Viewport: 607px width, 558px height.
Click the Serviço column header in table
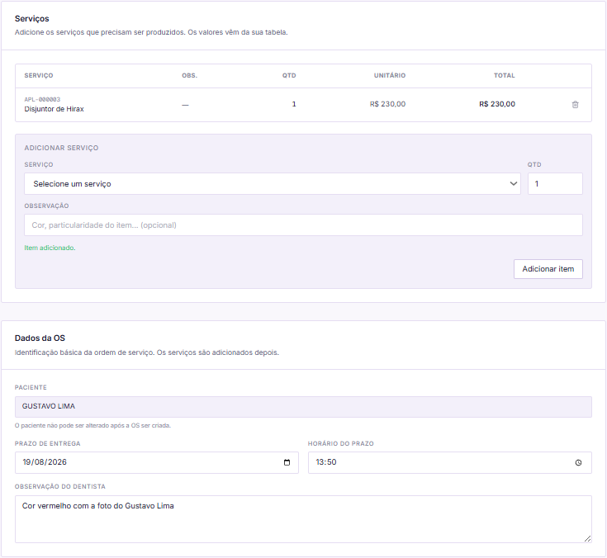39,75
